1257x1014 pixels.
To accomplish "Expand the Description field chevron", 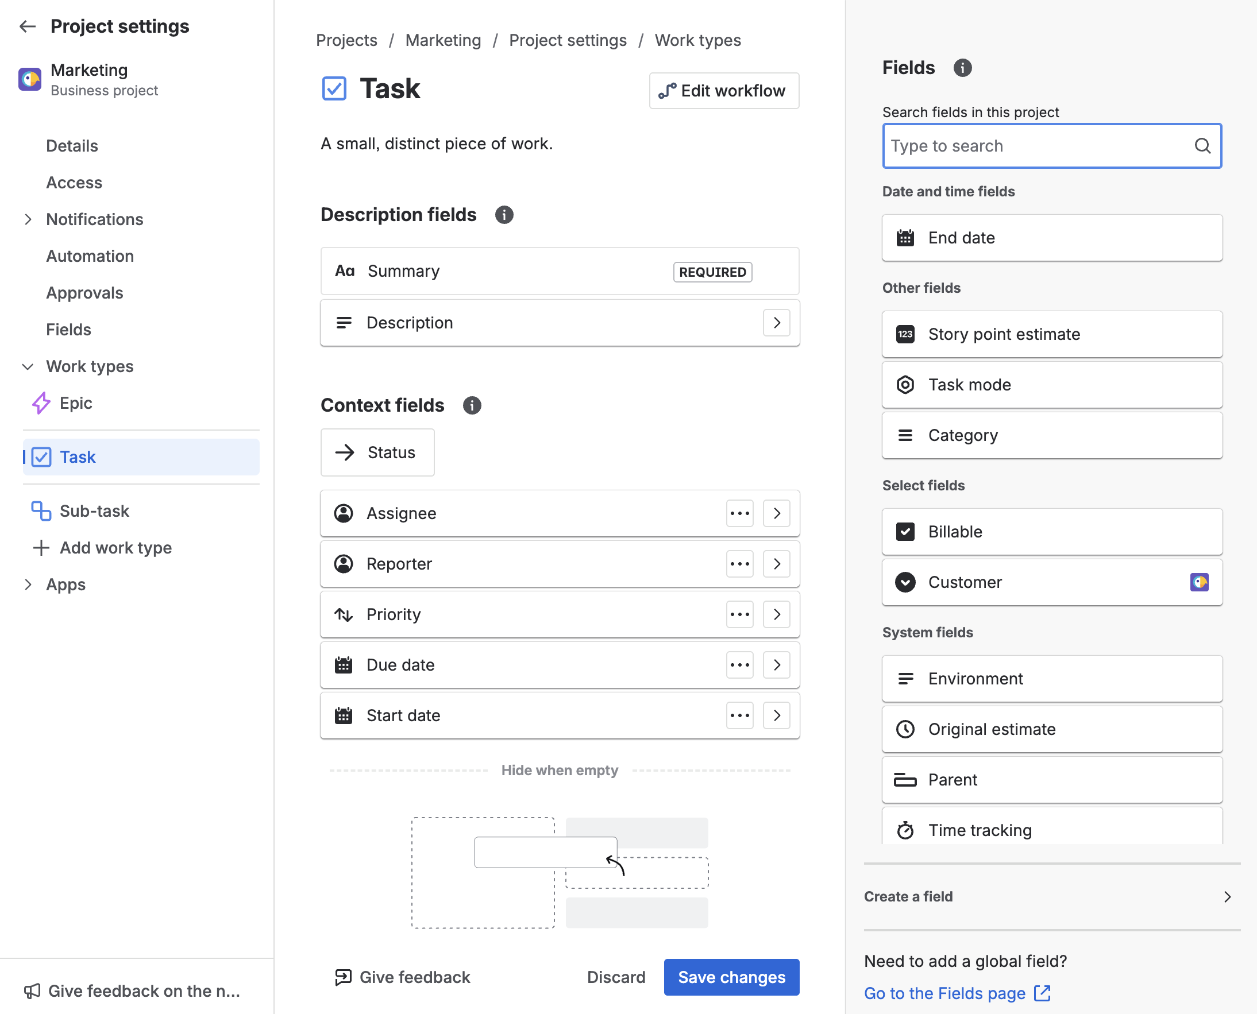I will point(776,323).
